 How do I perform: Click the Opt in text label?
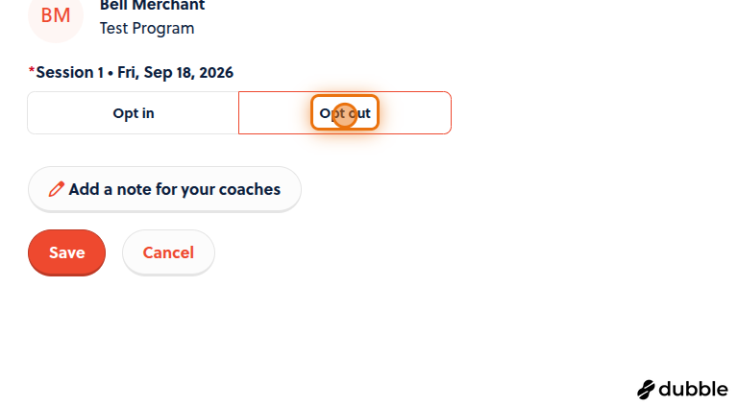[x=134, y=113]
